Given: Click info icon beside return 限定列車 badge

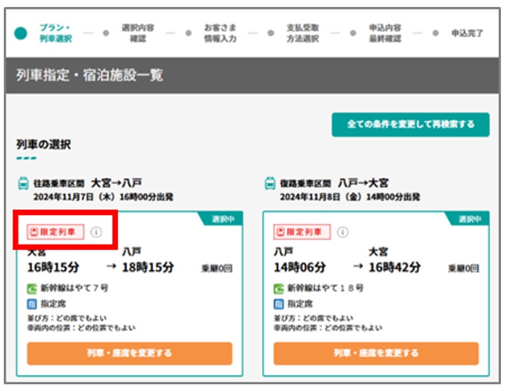Looking at the screenshot, I should pos(343,232).
